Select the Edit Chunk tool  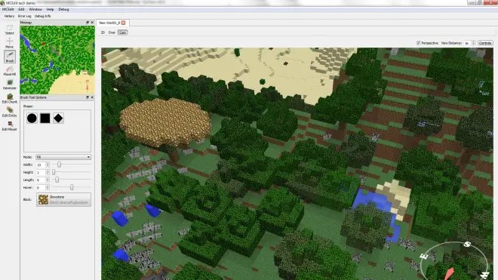point(10,98)
